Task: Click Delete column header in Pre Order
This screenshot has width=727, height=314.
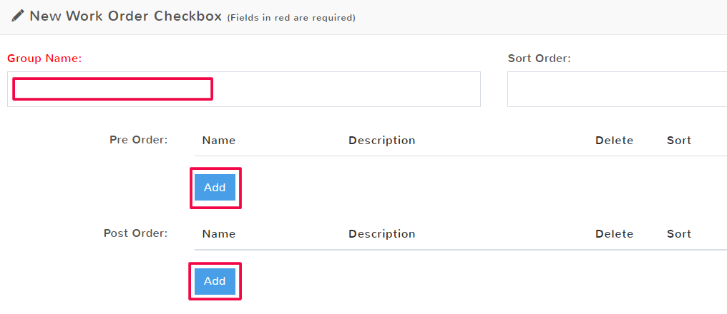Action: coord(614,141)
